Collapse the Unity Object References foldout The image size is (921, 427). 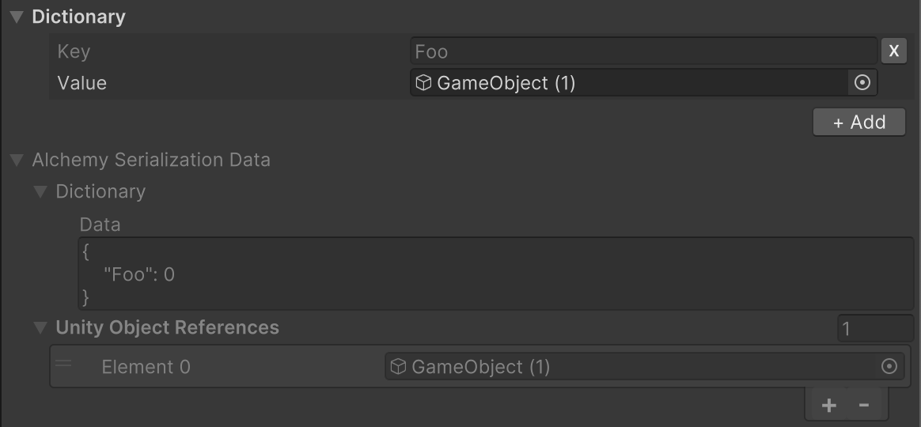[x=40, y=327]
